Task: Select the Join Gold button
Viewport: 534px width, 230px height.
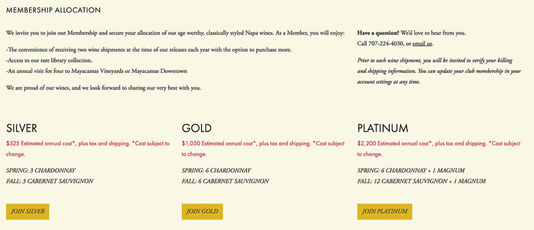Action: pos(202,212)
